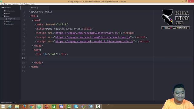Open the floppy disk app in taskbar

61,107
